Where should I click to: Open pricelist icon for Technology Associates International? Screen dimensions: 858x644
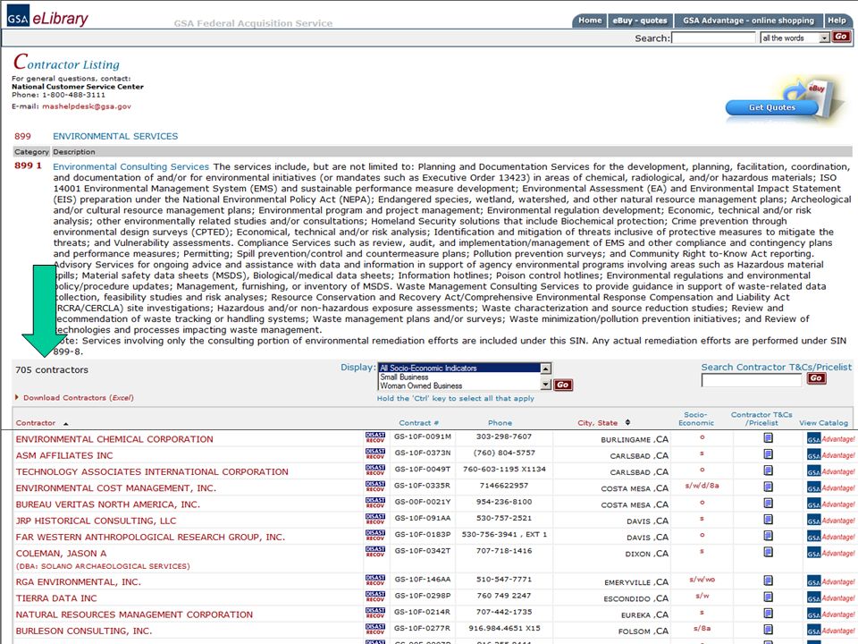[x=768, y=471]
